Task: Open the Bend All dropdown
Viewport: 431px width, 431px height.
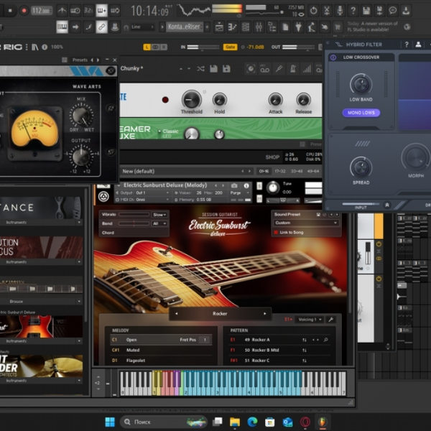Action: click(159, 223)
